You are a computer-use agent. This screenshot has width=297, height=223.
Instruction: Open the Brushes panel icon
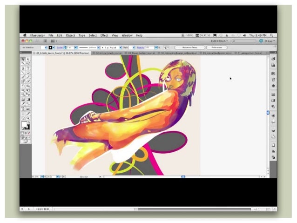click(273, 80)
